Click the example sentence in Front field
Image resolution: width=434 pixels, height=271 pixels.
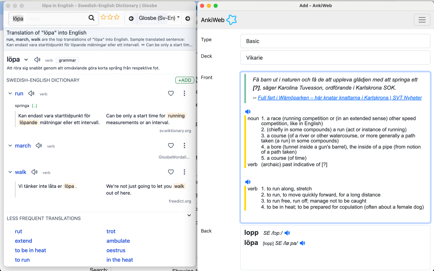click(335, 84)
